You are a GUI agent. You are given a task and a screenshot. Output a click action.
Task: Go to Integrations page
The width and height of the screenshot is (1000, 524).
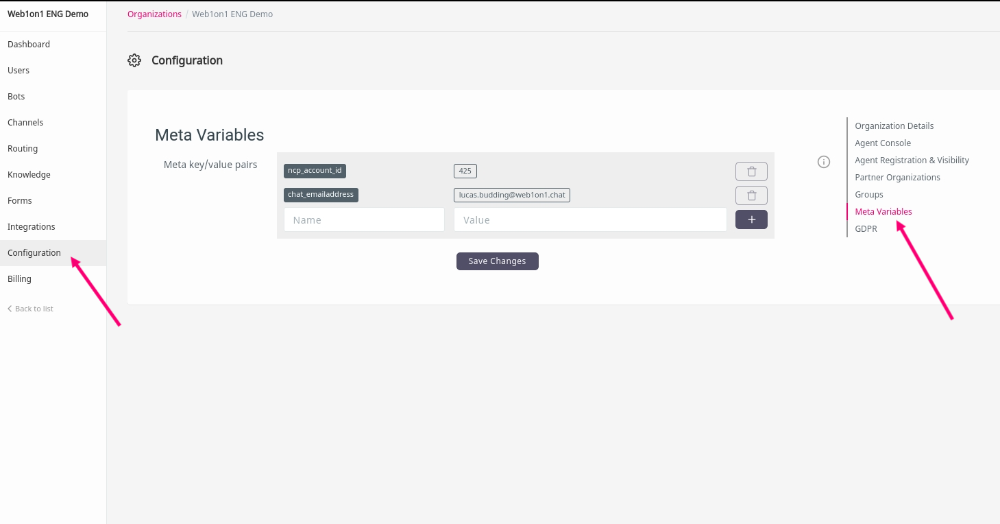click(53, 227)
